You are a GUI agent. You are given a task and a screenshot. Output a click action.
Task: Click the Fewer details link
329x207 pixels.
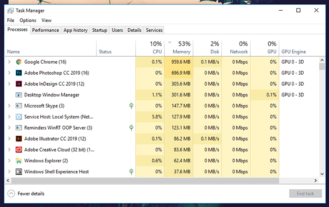[31, 194]
